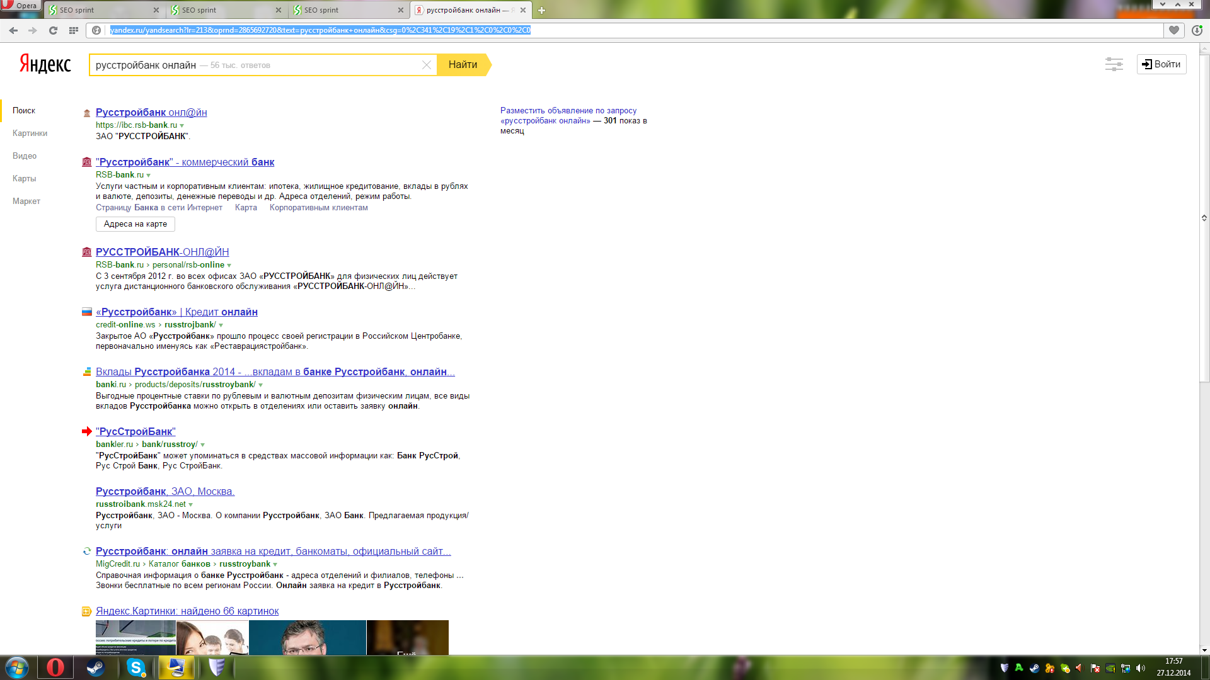
Task: Select the Карты search section
Action: click(x=25, y=179)
